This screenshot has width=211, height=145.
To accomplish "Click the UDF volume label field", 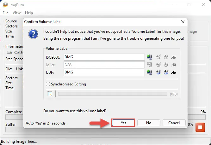I will point(104,72).
